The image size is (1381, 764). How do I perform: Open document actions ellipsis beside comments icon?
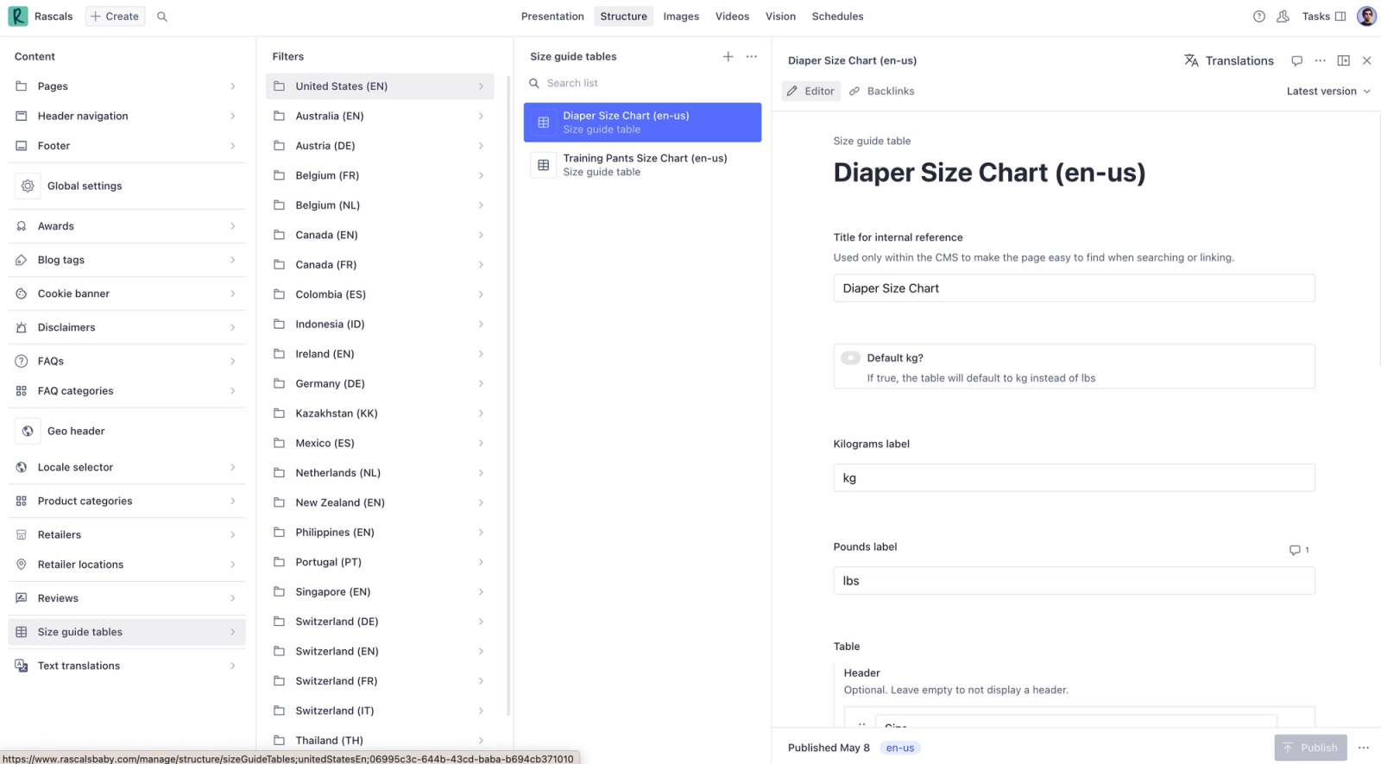coord(1321,60)
